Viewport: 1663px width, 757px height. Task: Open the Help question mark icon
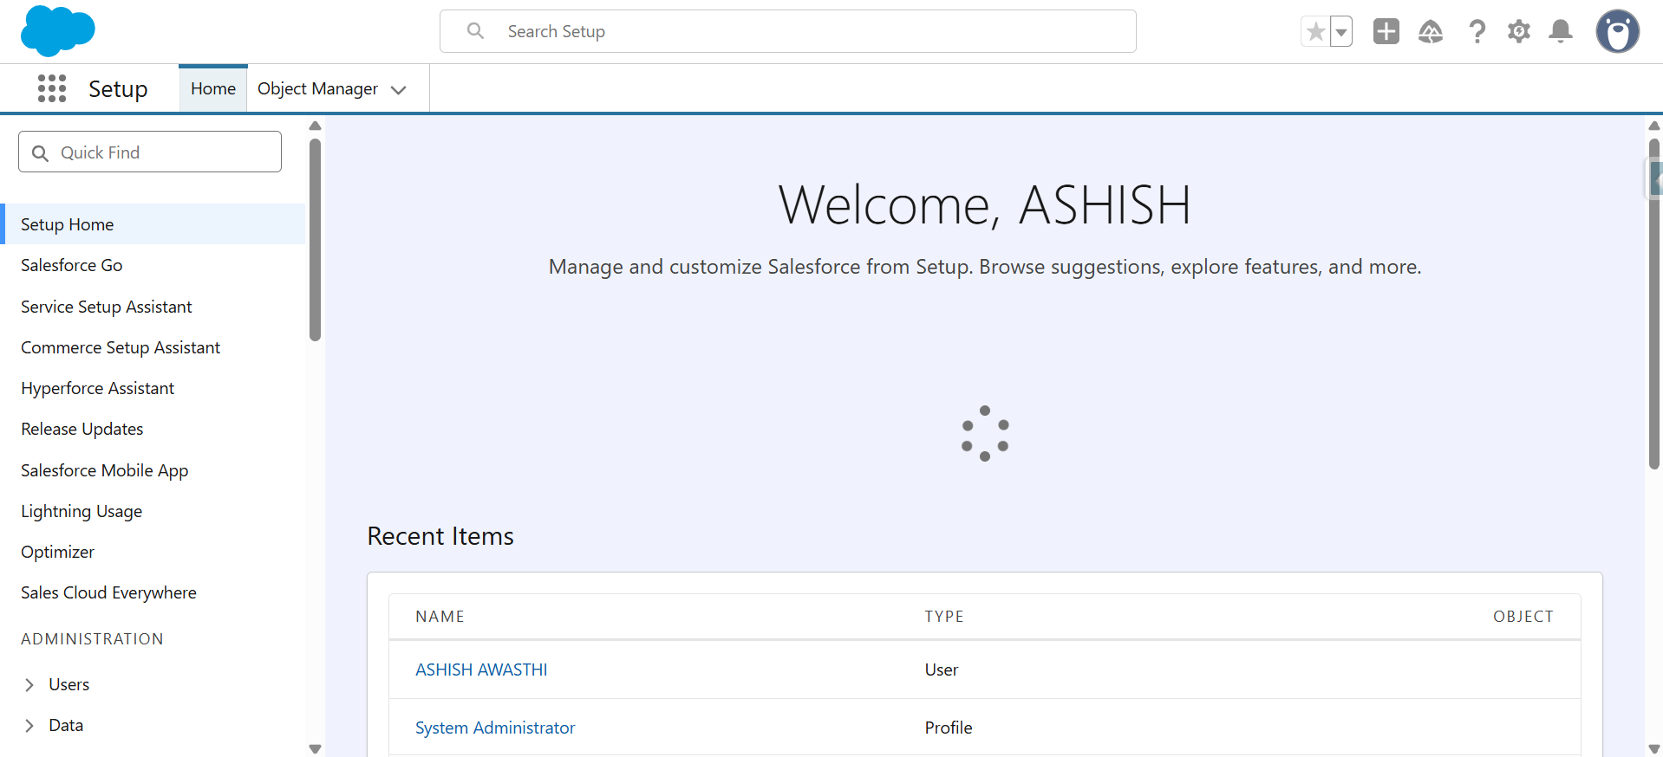pos(1477,32)
